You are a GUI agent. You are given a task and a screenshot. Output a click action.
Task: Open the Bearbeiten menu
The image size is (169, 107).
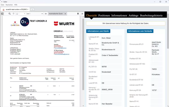click(9, 5)
